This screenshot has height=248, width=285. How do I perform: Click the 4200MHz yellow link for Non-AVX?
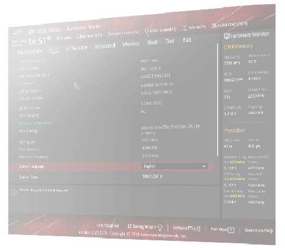click(237, 162)
